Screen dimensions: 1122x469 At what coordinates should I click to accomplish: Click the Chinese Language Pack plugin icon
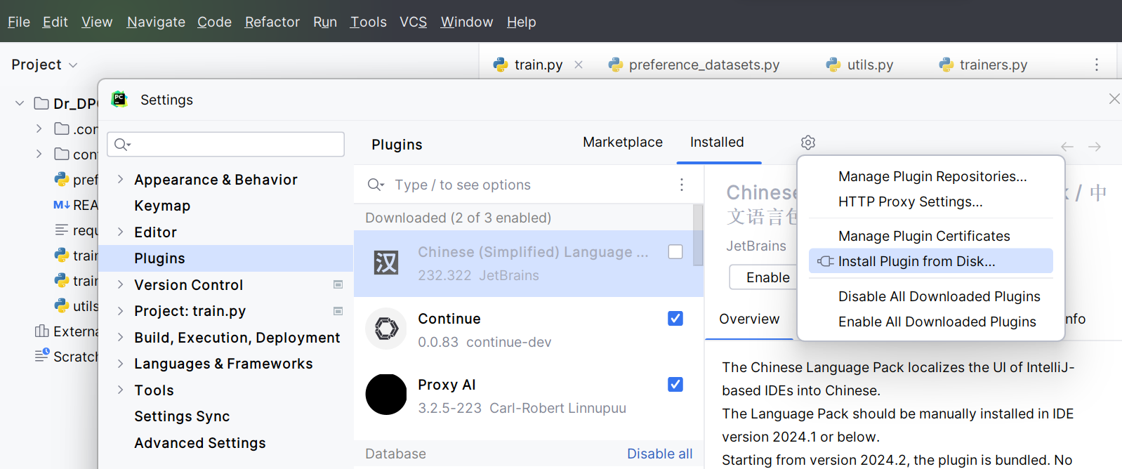386,263
